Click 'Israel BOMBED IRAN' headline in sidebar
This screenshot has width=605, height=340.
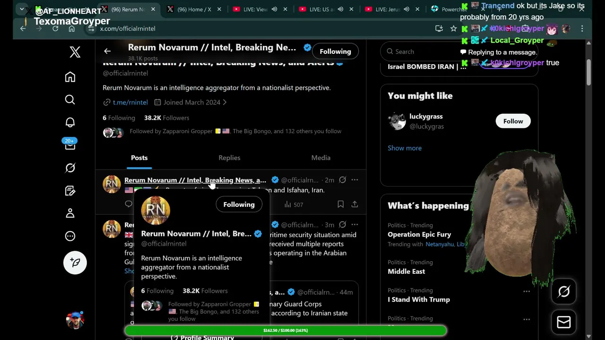427,67
